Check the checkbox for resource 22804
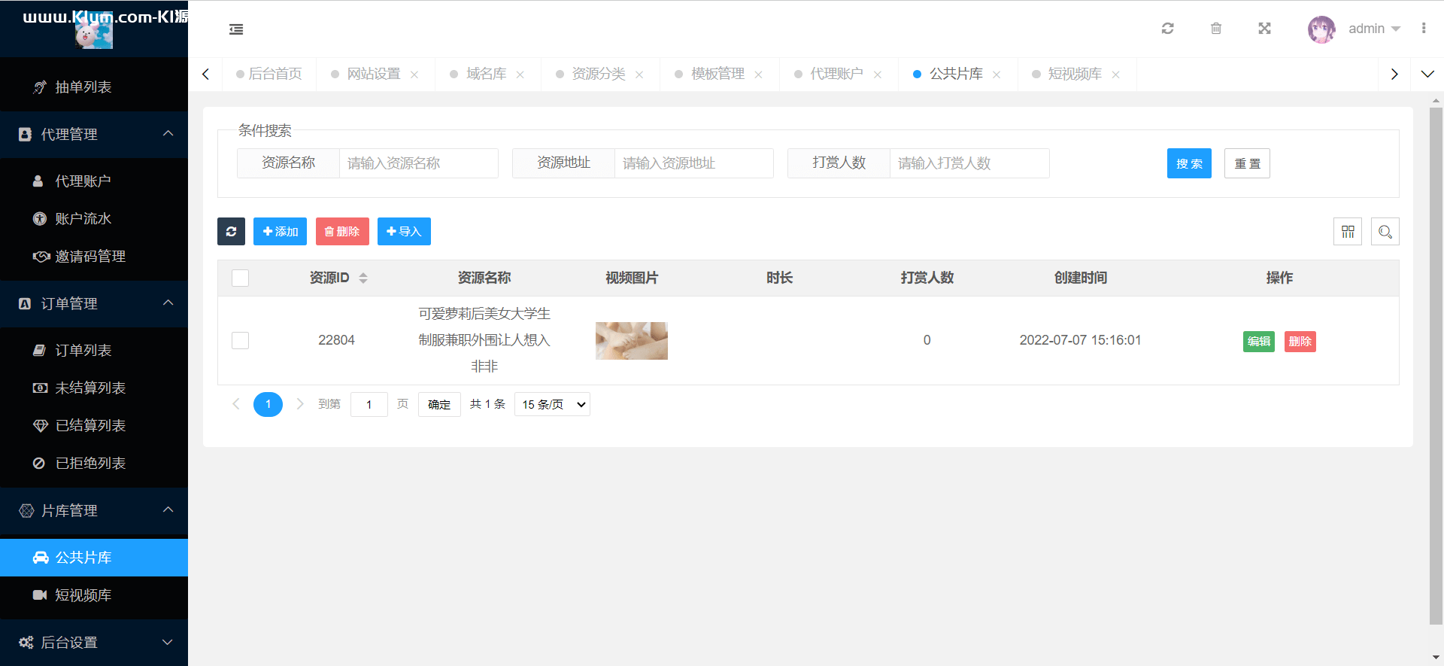Image resolution: width=1444 pixels, height=666 pixels. pos(241,340)
